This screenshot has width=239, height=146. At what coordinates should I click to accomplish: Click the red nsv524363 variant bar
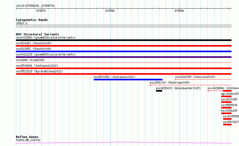tap(124, 46)
